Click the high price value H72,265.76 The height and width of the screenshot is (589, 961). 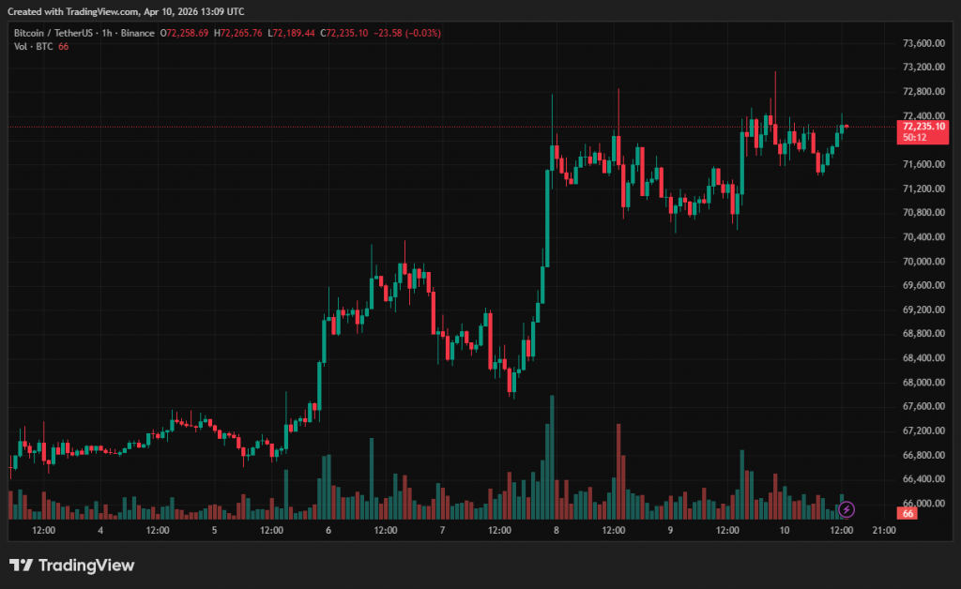click(238, 33)
